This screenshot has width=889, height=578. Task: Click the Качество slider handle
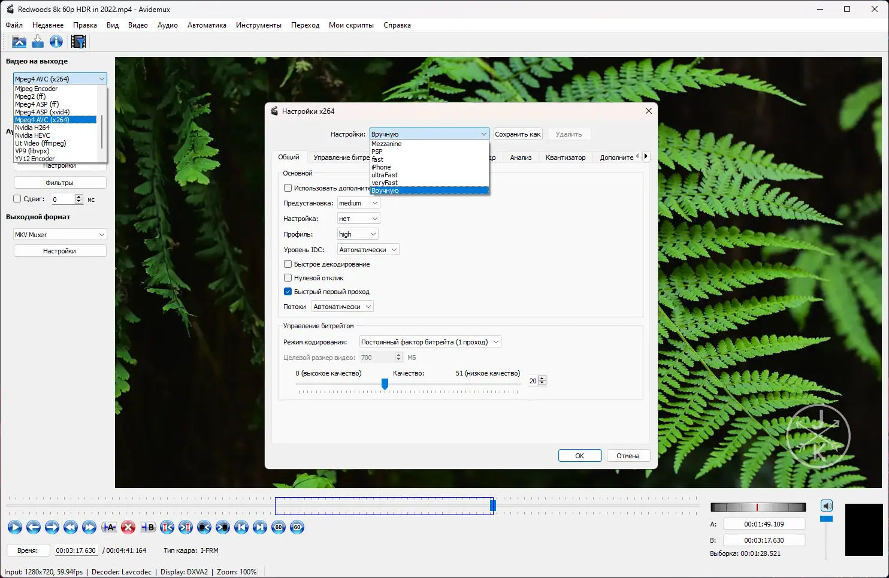point(385,384)
